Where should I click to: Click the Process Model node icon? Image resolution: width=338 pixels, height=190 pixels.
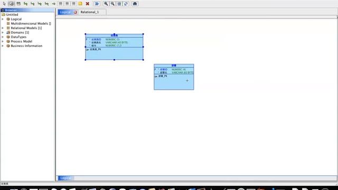[8, 41]
